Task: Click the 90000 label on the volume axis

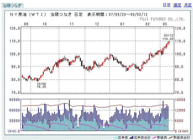Action: (x=15, y=100)
